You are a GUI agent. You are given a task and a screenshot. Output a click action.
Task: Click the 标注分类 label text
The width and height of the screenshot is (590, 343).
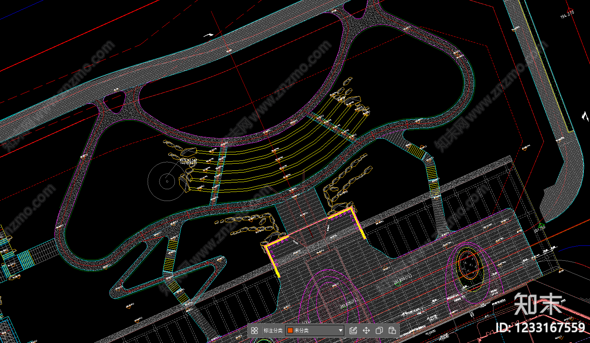pyautogui.click(x=273, y=330)
